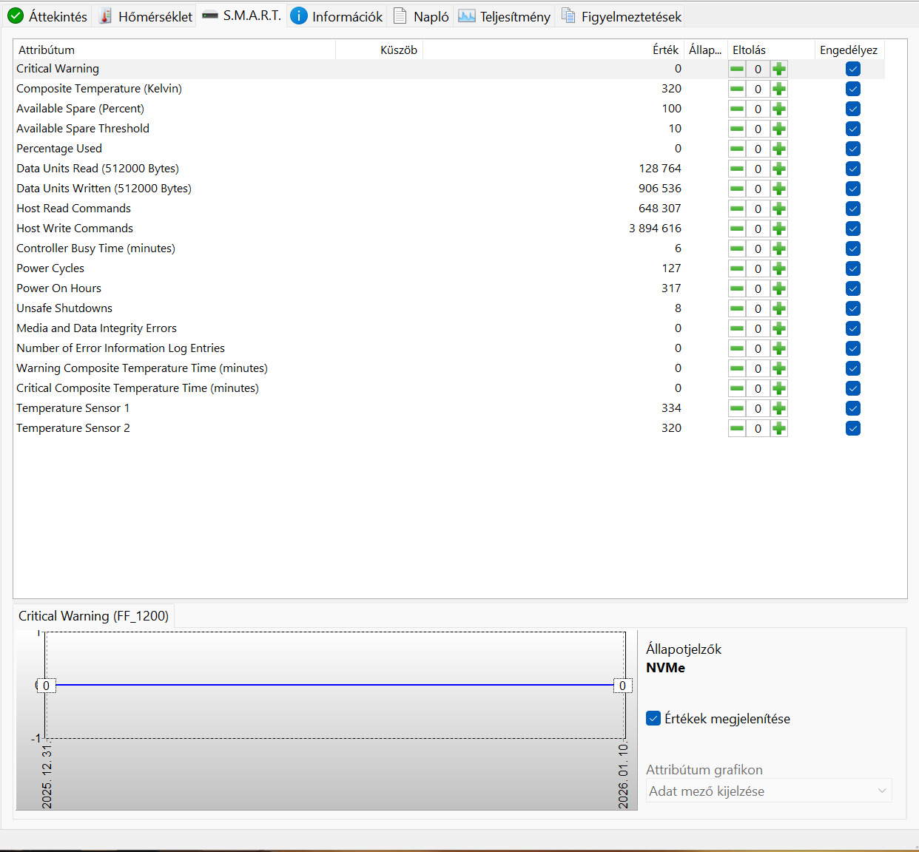
Task: Decrease offset for Host Write Commands
Action: click(737, 229)
